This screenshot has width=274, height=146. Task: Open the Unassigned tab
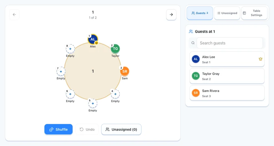227,13
